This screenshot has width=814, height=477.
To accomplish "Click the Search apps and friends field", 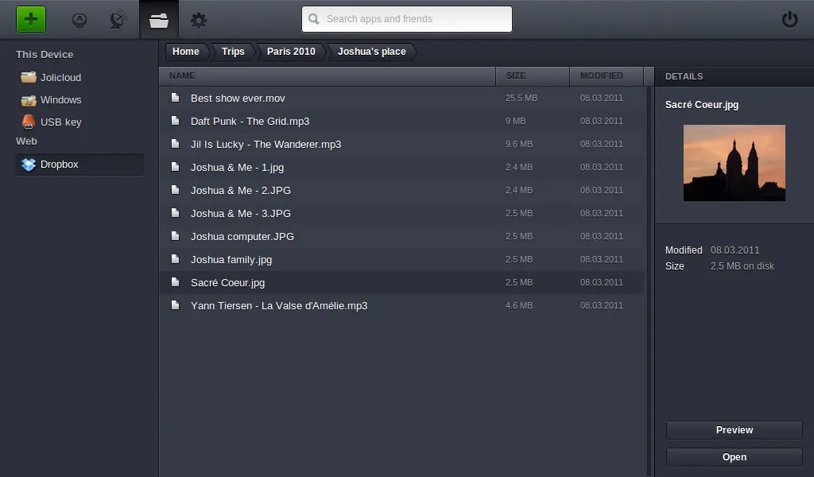I will [x=407, y=19].
